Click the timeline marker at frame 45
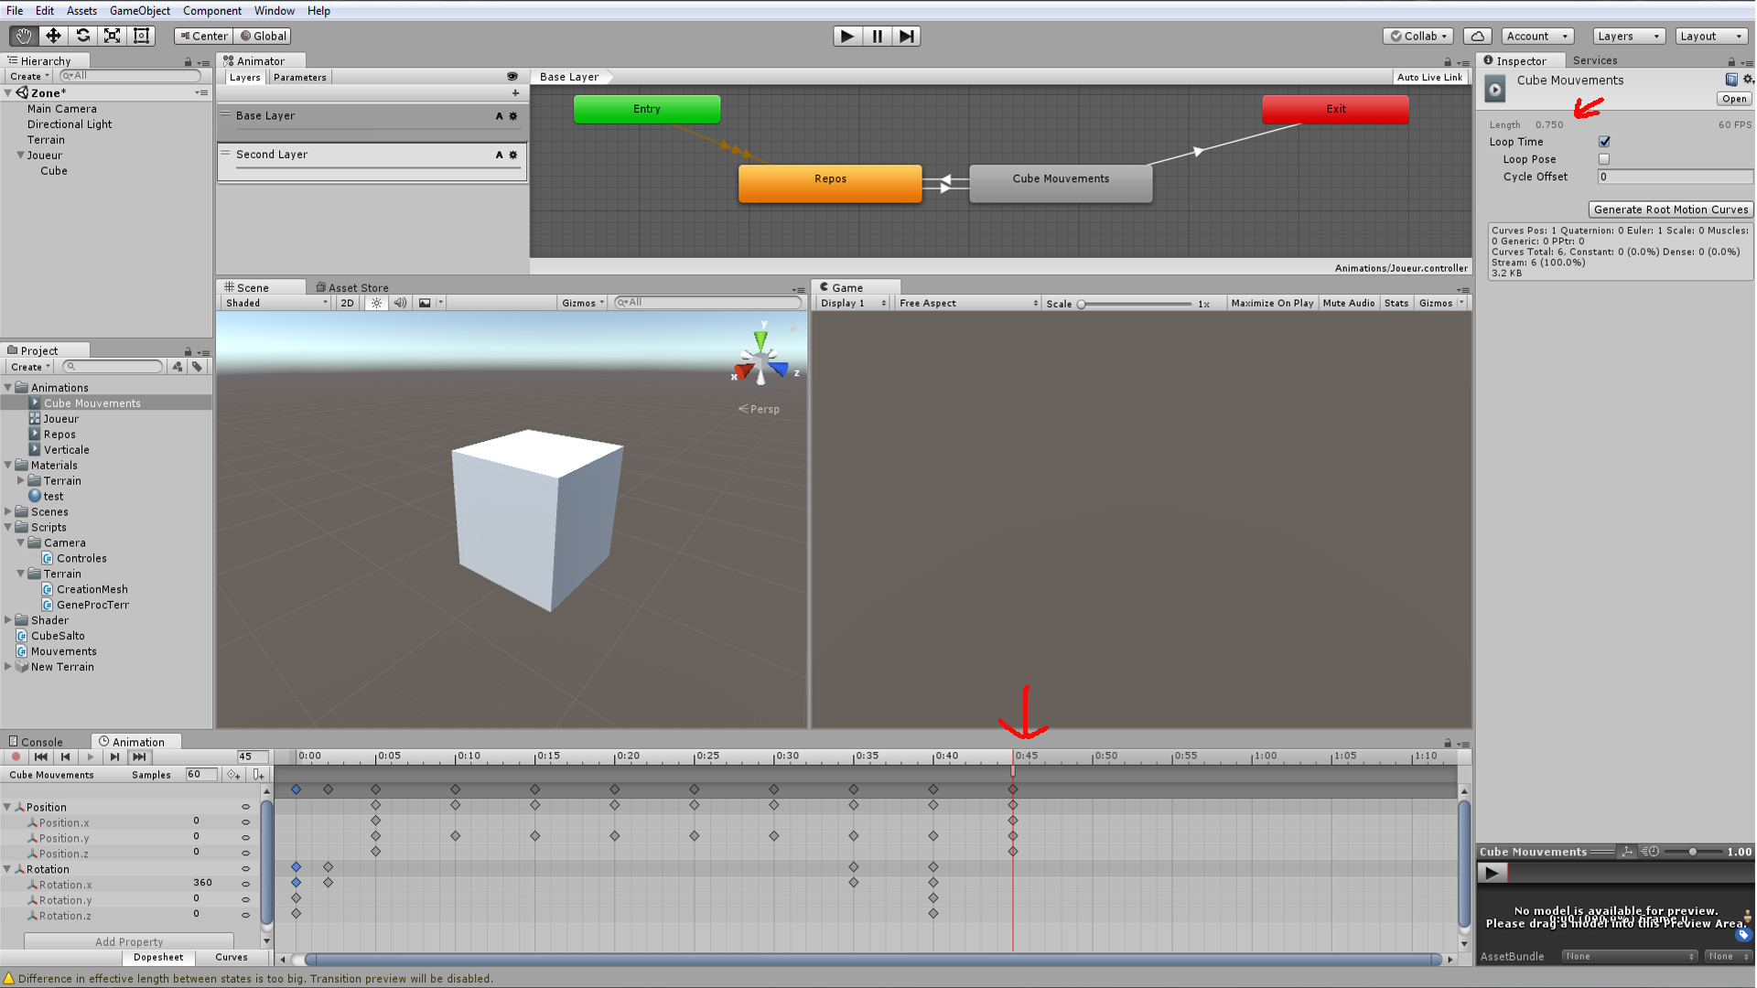The width and height of the screenshot is (1757, 988). [1014, 755]
